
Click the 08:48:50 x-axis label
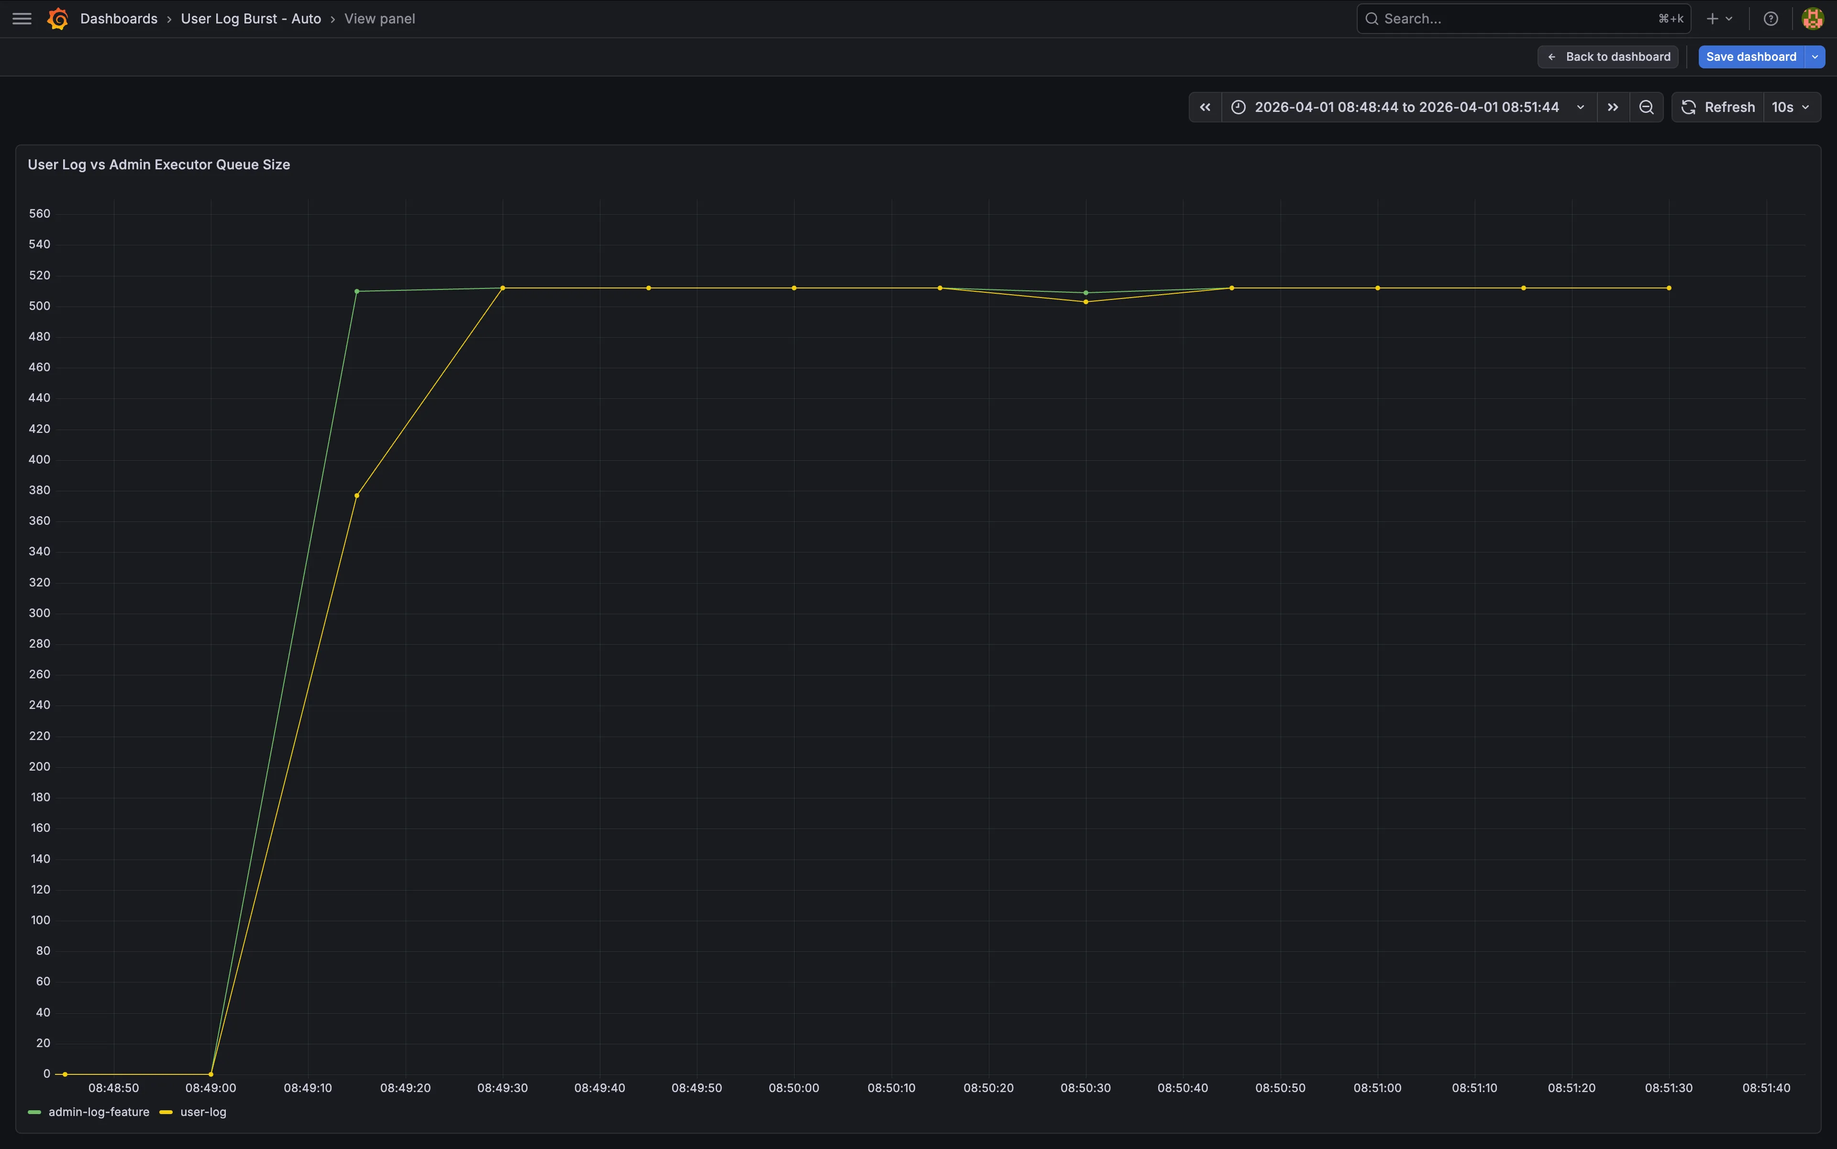[x=113, y=1088]
